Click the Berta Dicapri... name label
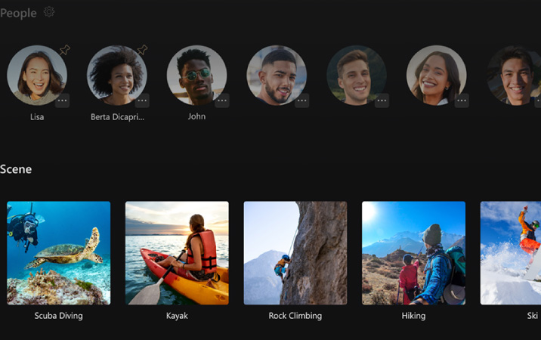Image resolution: width=541 pixels, height=340 pixels. point(117,117)
